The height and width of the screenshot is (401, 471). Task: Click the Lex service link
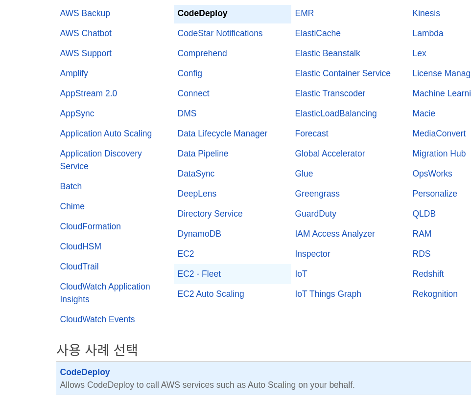click(419, 53)
